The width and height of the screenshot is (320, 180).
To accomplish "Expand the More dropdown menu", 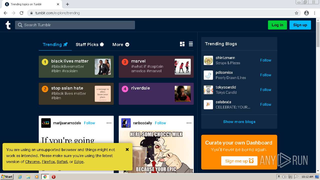I will [x=121, y=44].
